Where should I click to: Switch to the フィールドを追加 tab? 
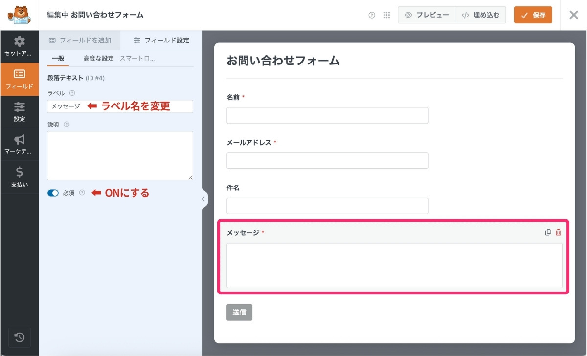[x=81, y=40]
